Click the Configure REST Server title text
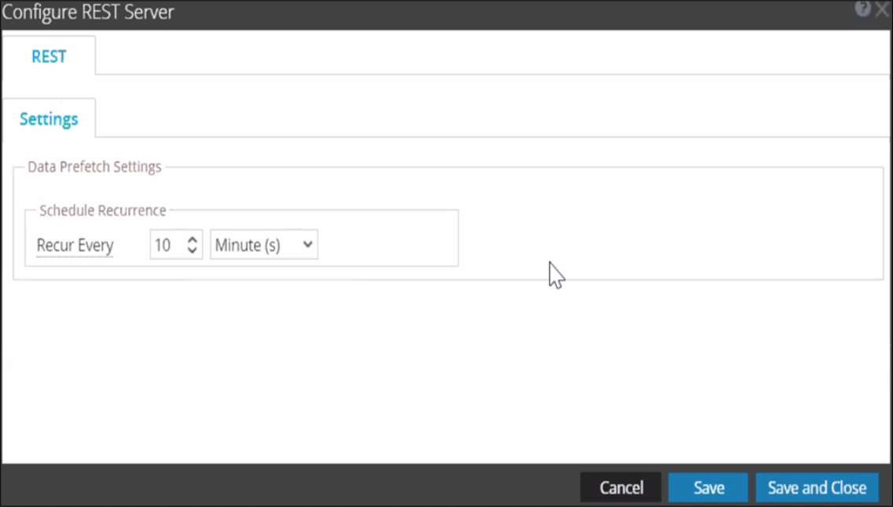This screenshot has height=507, width=893. (x=88, y=13)
